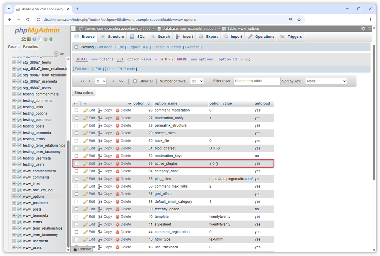Viewport: 380px width, 256px height.
Task: Click the Recent button in sidebar
Action: (14, 47)
